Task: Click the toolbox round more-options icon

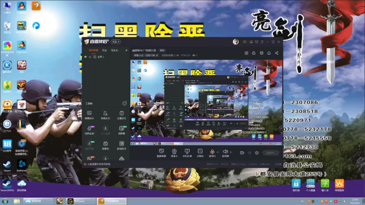Action: 124,103
